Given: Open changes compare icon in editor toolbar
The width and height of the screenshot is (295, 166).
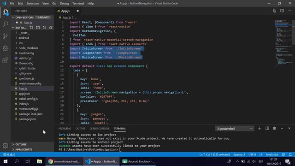Looking at the screenshot, I should point(275,11).
